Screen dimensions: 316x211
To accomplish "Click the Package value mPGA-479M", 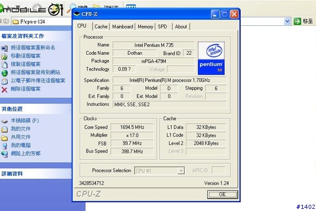I will tap(154, 61).
